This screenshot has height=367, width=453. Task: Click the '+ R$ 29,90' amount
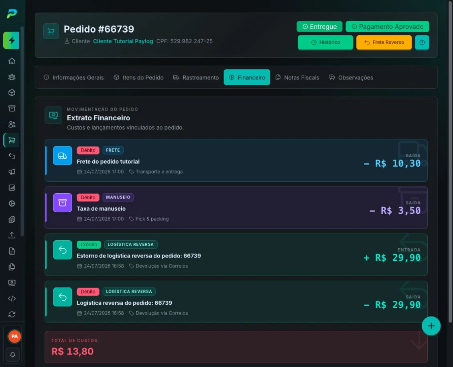coord(392,258)
